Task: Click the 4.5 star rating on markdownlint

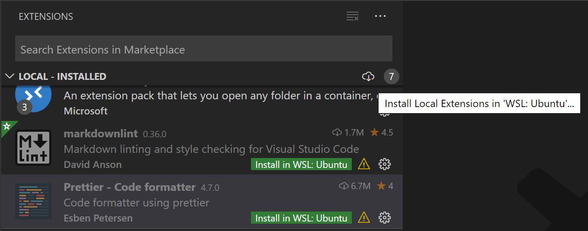Action: 382,133
